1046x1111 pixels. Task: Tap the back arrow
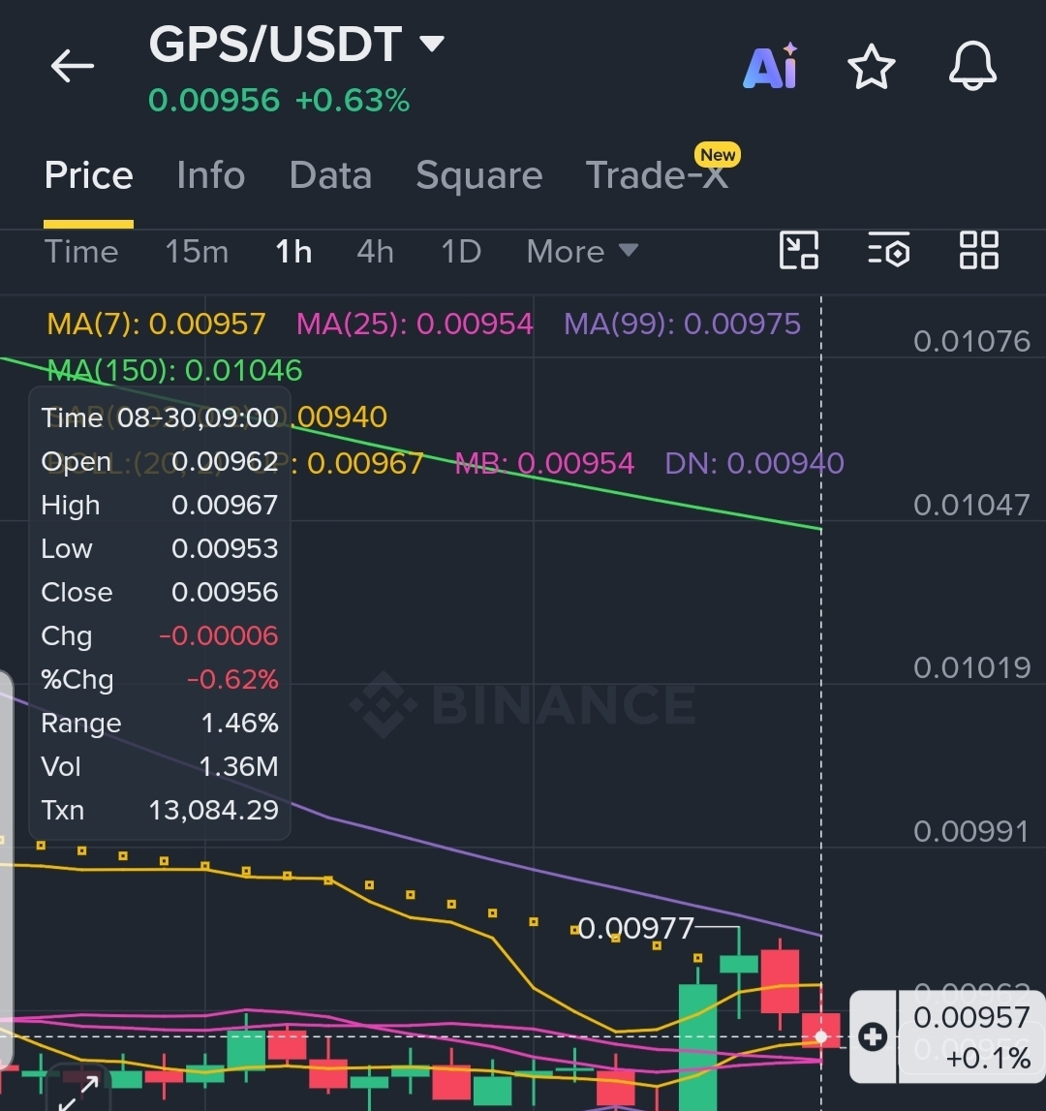pos(73,66)
